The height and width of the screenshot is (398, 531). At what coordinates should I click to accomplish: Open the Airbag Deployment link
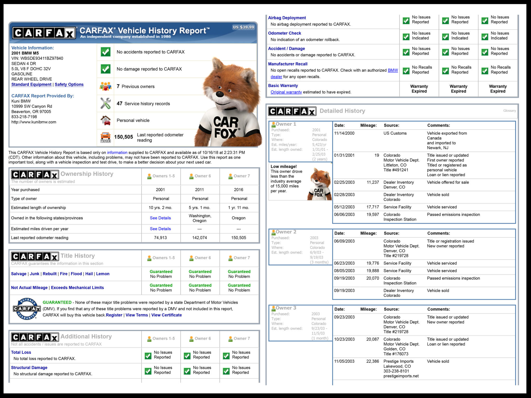pyautogui.click(x=287, y=18)
